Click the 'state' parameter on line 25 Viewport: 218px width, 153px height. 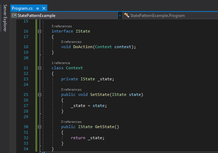pos(135,94)
